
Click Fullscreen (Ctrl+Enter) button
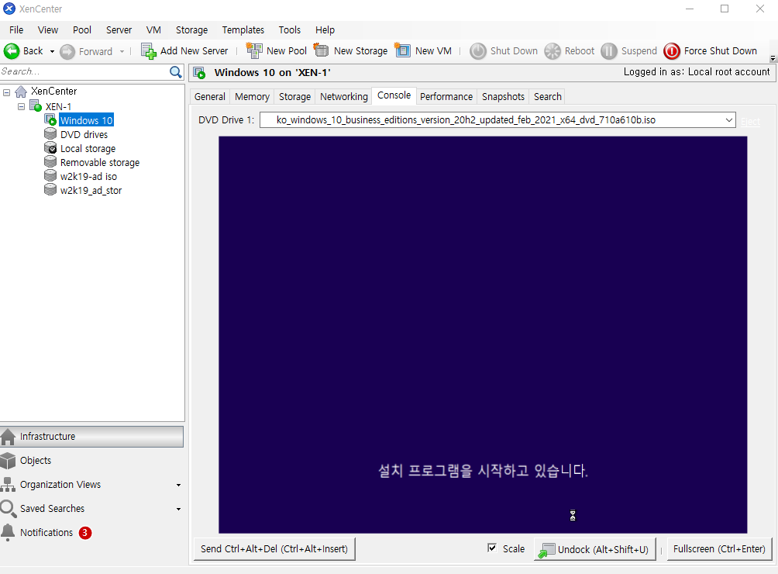[x=719, y=548]
